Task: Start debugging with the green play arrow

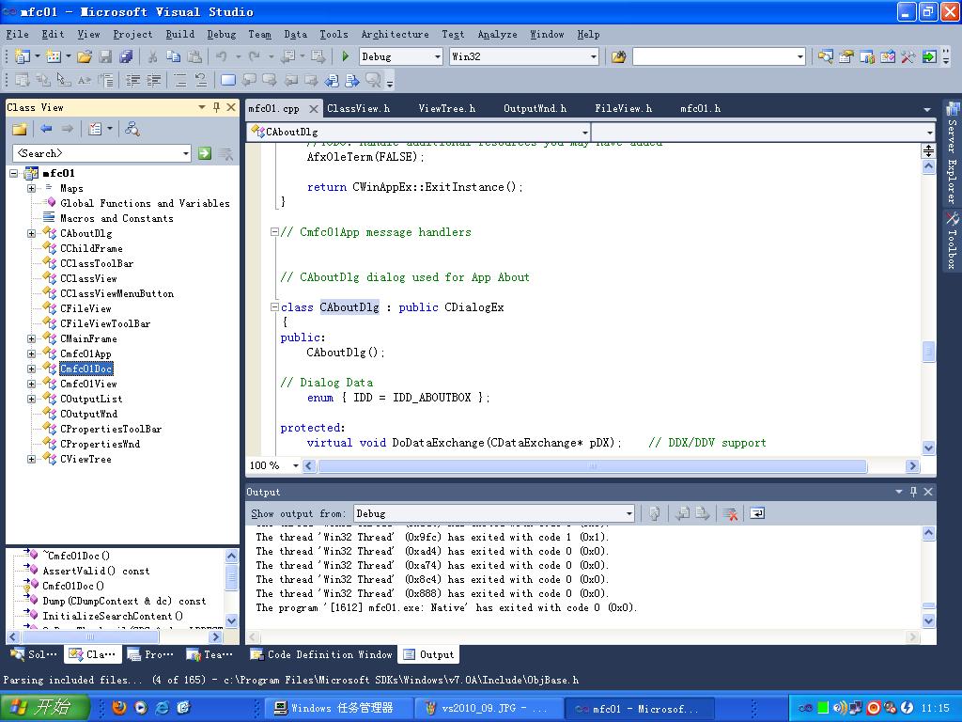Action: [345, 56]
